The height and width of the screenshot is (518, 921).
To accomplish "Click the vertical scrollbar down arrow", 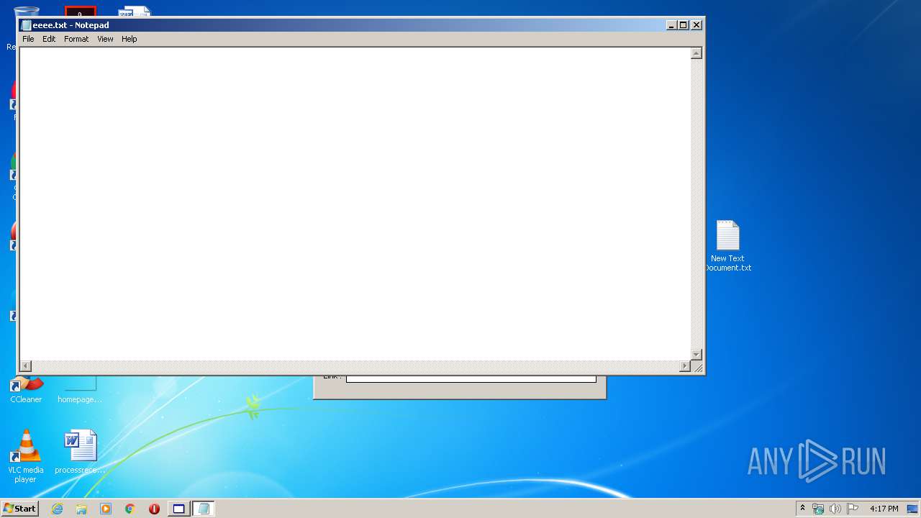I will coord(696,355).
